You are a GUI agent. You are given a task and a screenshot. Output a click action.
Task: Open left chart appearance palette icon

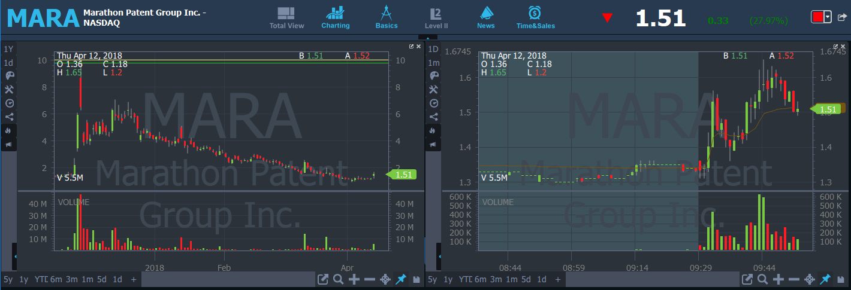9,76
